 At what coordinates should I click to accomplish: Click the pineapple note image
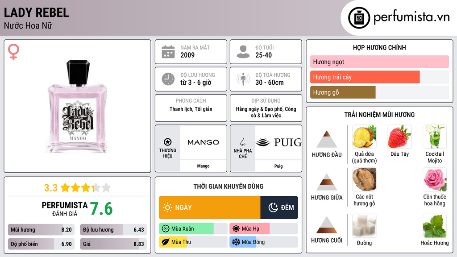pyautogui.click(x=364, y=137)
